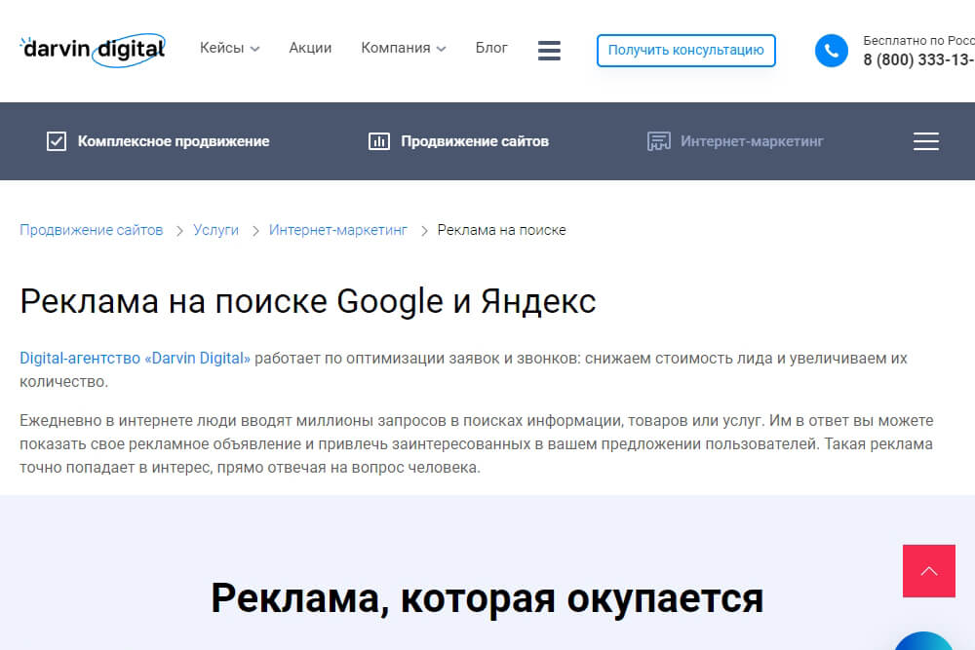This screenshot has width=975, height=650.
Task: Follow the Услуги breadcrumb link
Action: click(x=215, y=230)
